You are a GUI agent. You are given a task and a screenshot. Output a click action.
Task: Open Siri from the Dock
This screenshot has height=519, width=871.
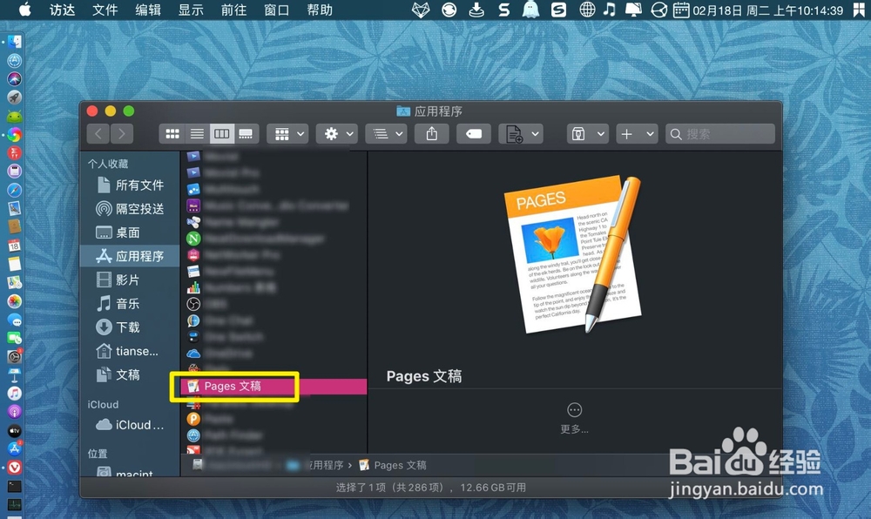click(15, 79)
